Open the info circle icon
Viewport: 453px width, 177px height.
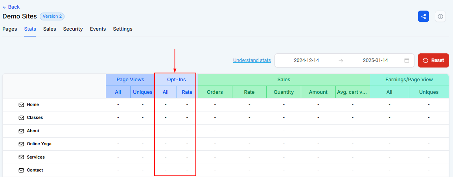[440, 16]
